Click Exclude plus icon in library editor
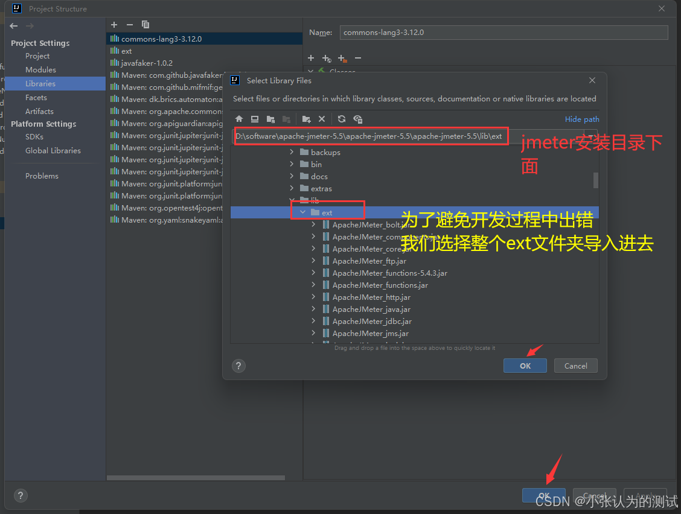The image size is (681, 514). tap(342, 58)
